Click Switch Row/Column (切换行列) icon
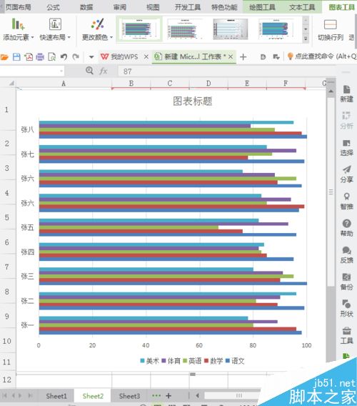 point(331,24)
